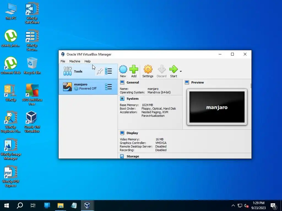This screenshot has height=211, width=282.
Task: Open uTorrent Web desktop shortcut
Action: pos(11,66)
